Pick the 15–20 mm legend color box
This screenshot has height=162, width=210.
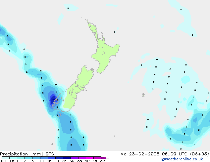[x=51, y=158]
